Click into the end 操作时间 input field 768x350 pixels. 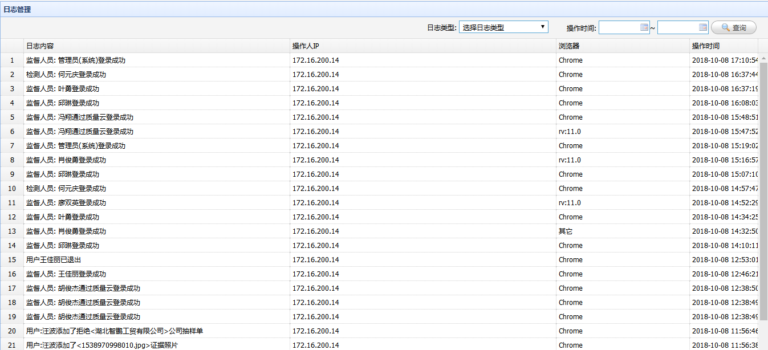tap(677, 27)
